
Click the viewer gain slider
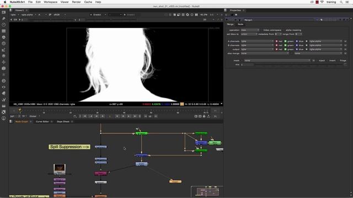pyautogui.click(x=51, y=20)
